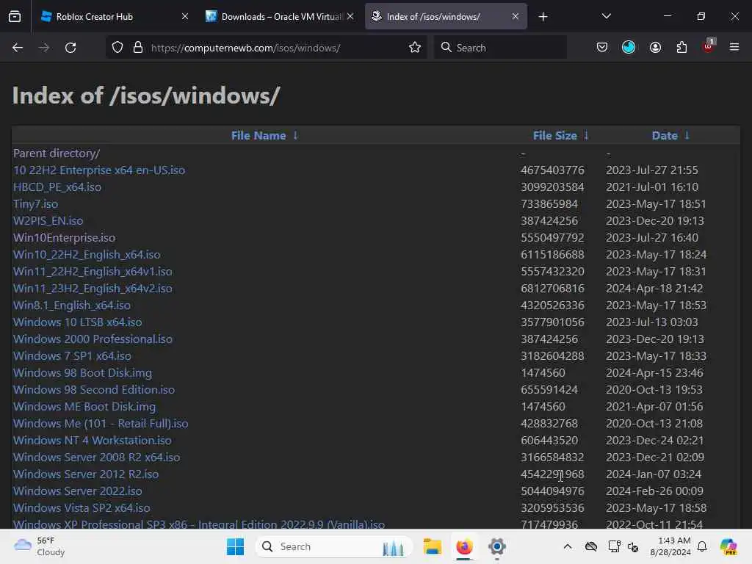Sort by Date column header
This screenshot has height=564, width=752.
tap(665, 136)
